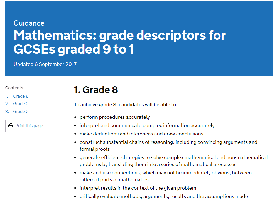Click the 'interpret results in the context' bullet
Viewport: 277px width, 215px height.
click(x=138, y=188)
